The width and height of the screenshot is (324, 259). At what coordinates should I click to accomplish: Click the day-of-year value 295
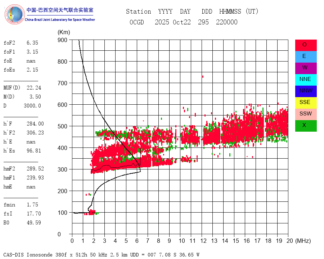(203, 22)
